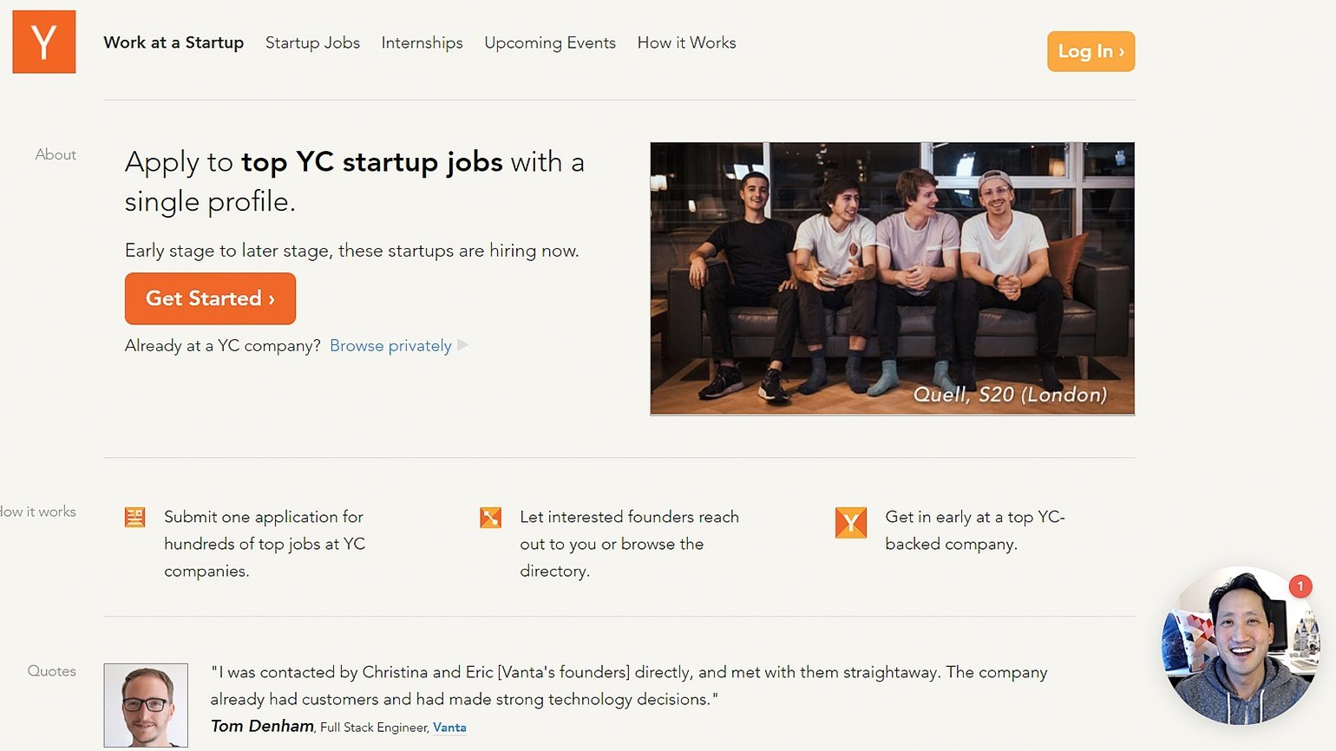Screen dimensions: 1336x751
Task: Click Tom Denham's profile photo
Action: (146, 705)
